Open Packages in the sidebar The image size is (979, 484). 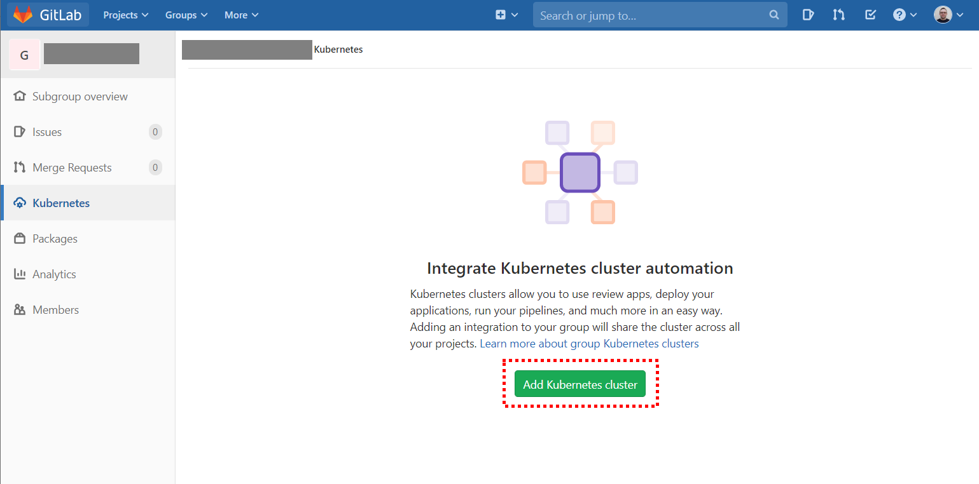click(88, 239)
